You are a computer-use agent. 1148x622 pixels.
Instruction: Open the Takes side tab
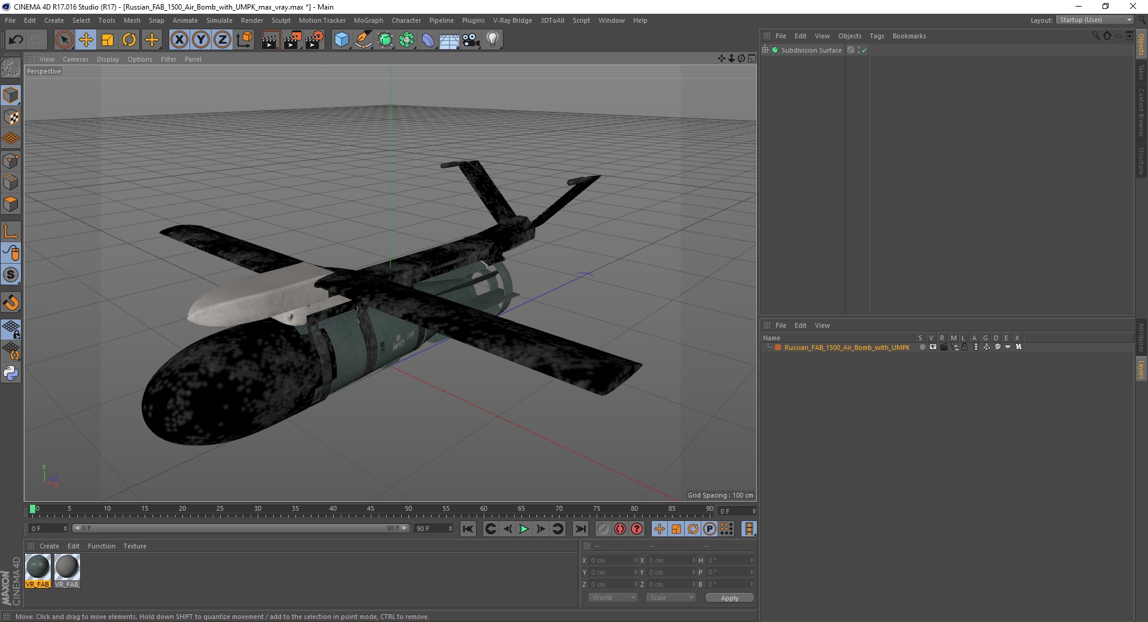click(x=1141, y=72)
